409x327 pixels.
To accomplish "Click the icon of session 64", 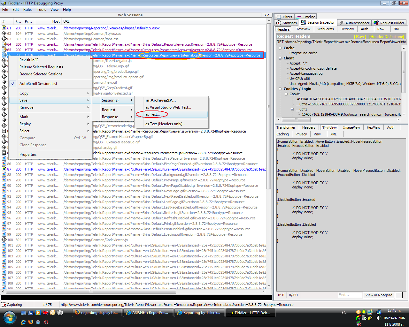I will pyautogui.click(x=4, y=44).
